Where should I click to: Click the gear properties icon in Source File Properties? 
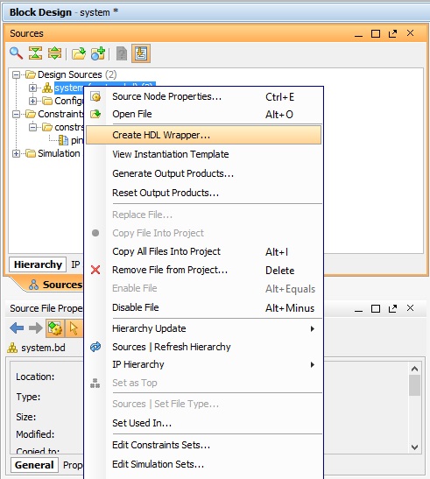tap(55, 328)
